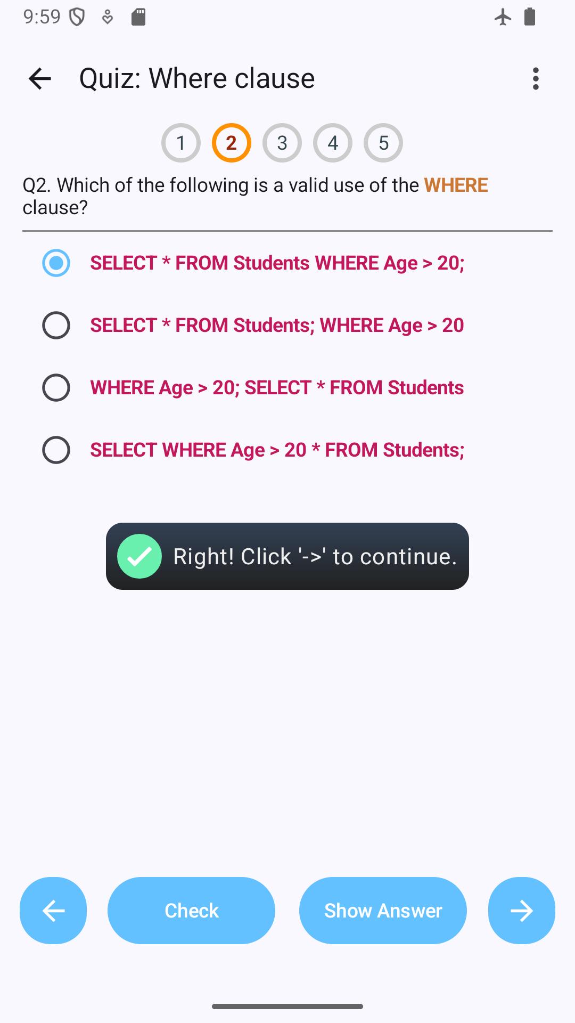
Task: Pick radio for 'WHERE Age > 20; SELECT' option
Action: point(56,387)
